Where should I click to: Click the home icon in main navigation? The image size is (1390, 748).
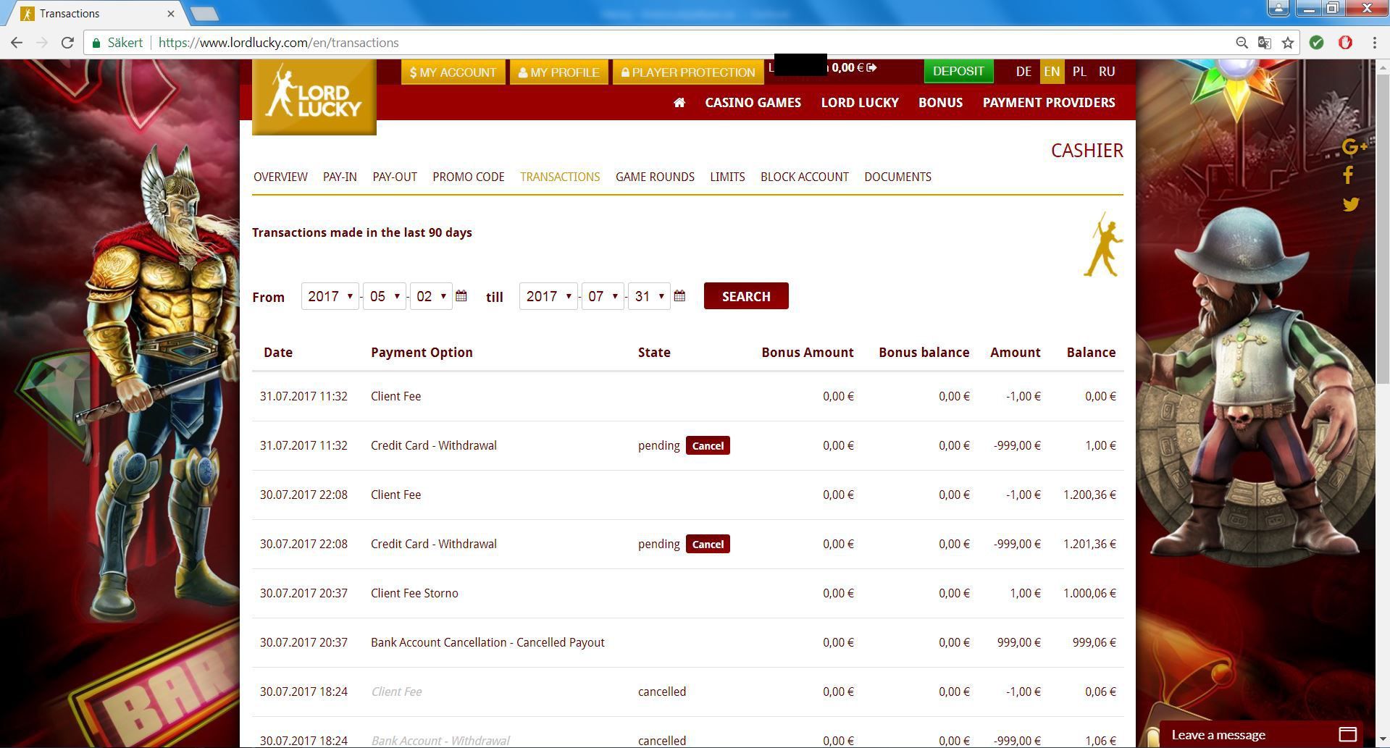[679, 103]
